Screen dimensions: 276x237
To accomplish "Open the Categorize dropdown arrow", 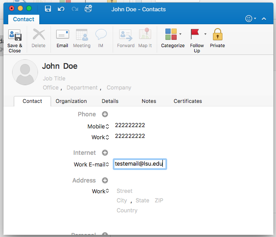I will (181, 34).
